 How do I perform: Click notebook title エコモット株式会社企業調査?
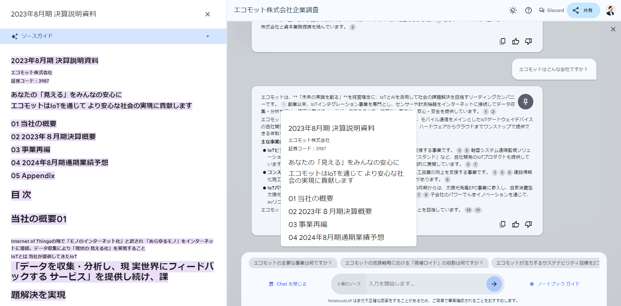[276, 10]
